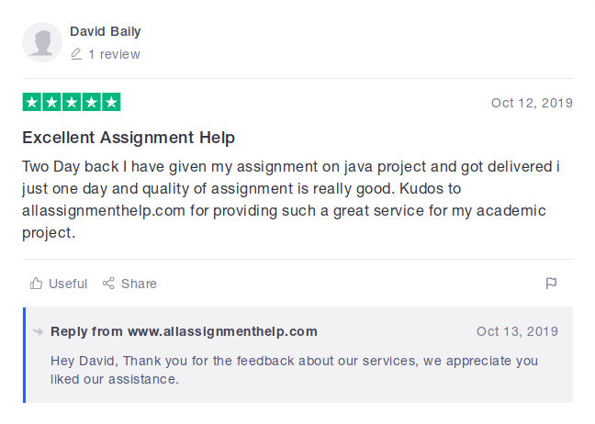595x424 pixels.
Task: Open the David Baily reviewer name
Action: (106, 31)
